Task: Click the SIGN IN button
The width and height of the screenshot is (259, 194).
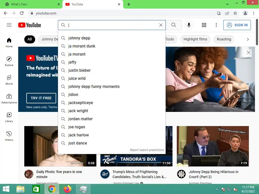Action: (x=237, y=25)
